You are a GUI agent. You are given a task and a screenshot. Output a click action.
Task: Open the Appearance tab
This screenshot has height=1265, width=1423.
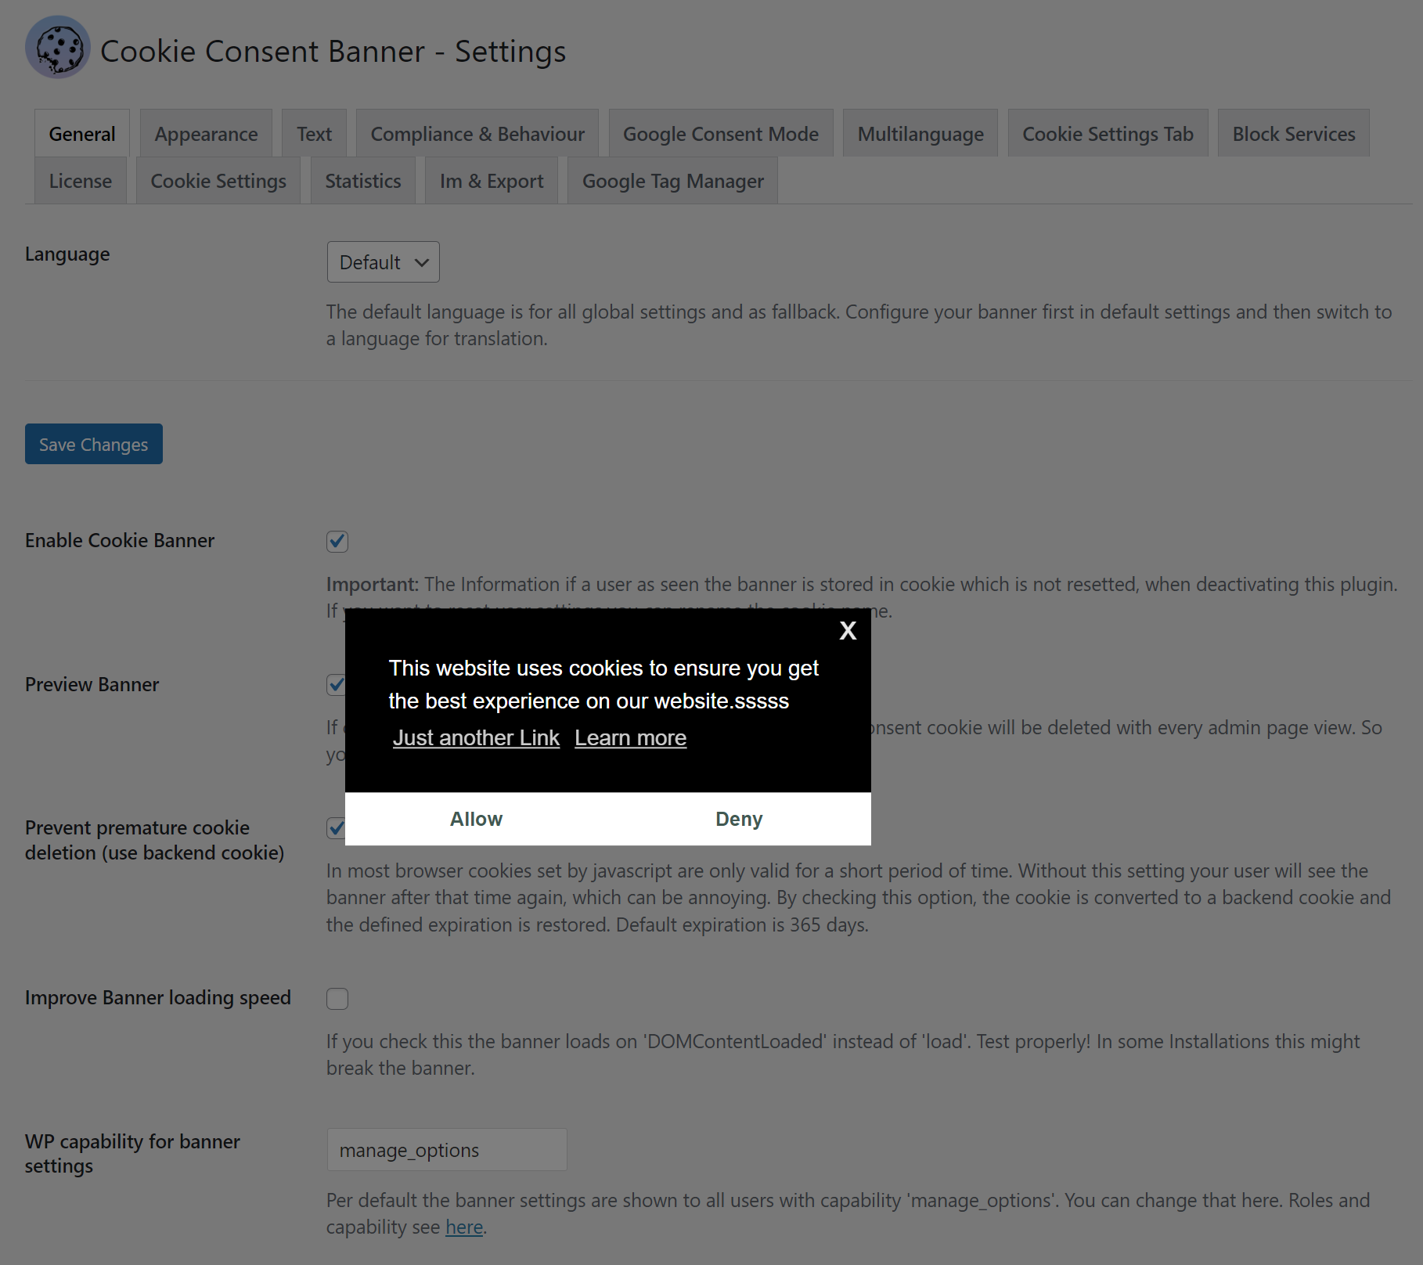207,134
